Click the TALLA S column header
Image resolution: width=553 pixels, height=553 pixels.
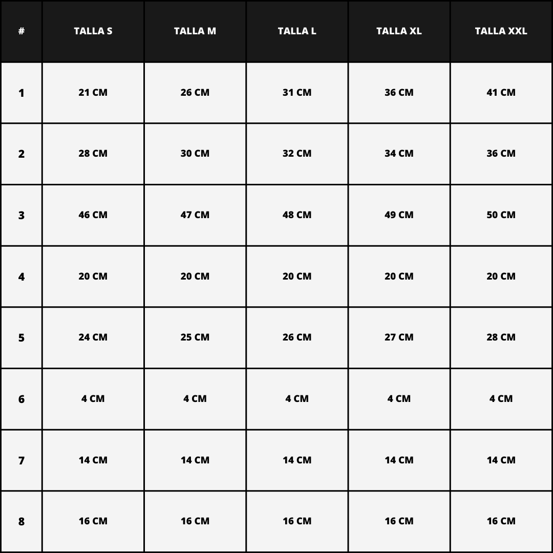93,31
